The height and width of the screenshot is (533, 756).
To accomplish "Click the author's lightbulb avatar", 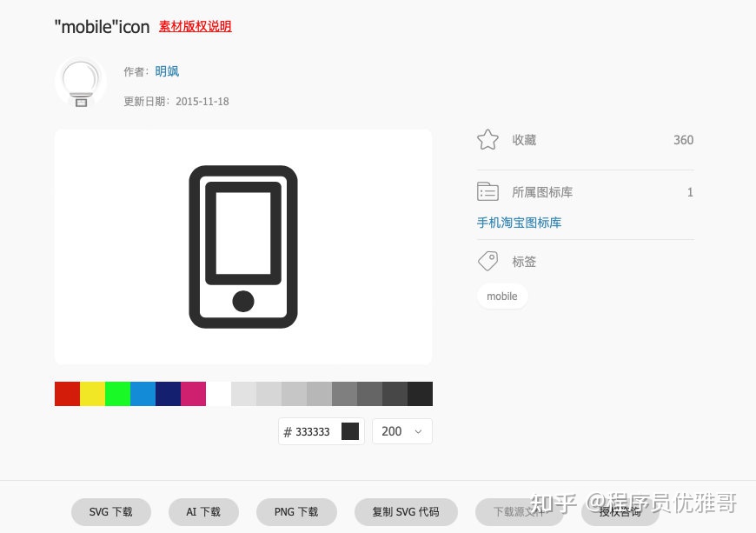I will coord(81,83).
